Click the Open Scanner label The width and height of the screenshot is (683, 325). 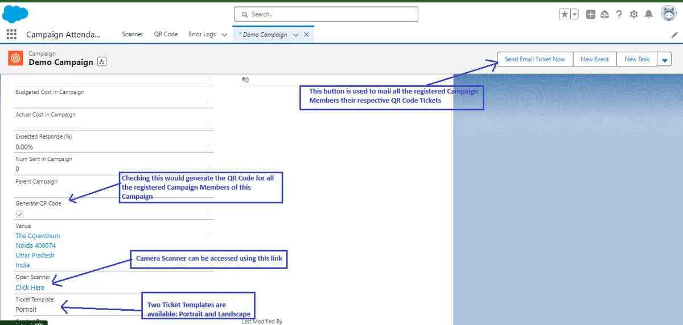point(33,277)
